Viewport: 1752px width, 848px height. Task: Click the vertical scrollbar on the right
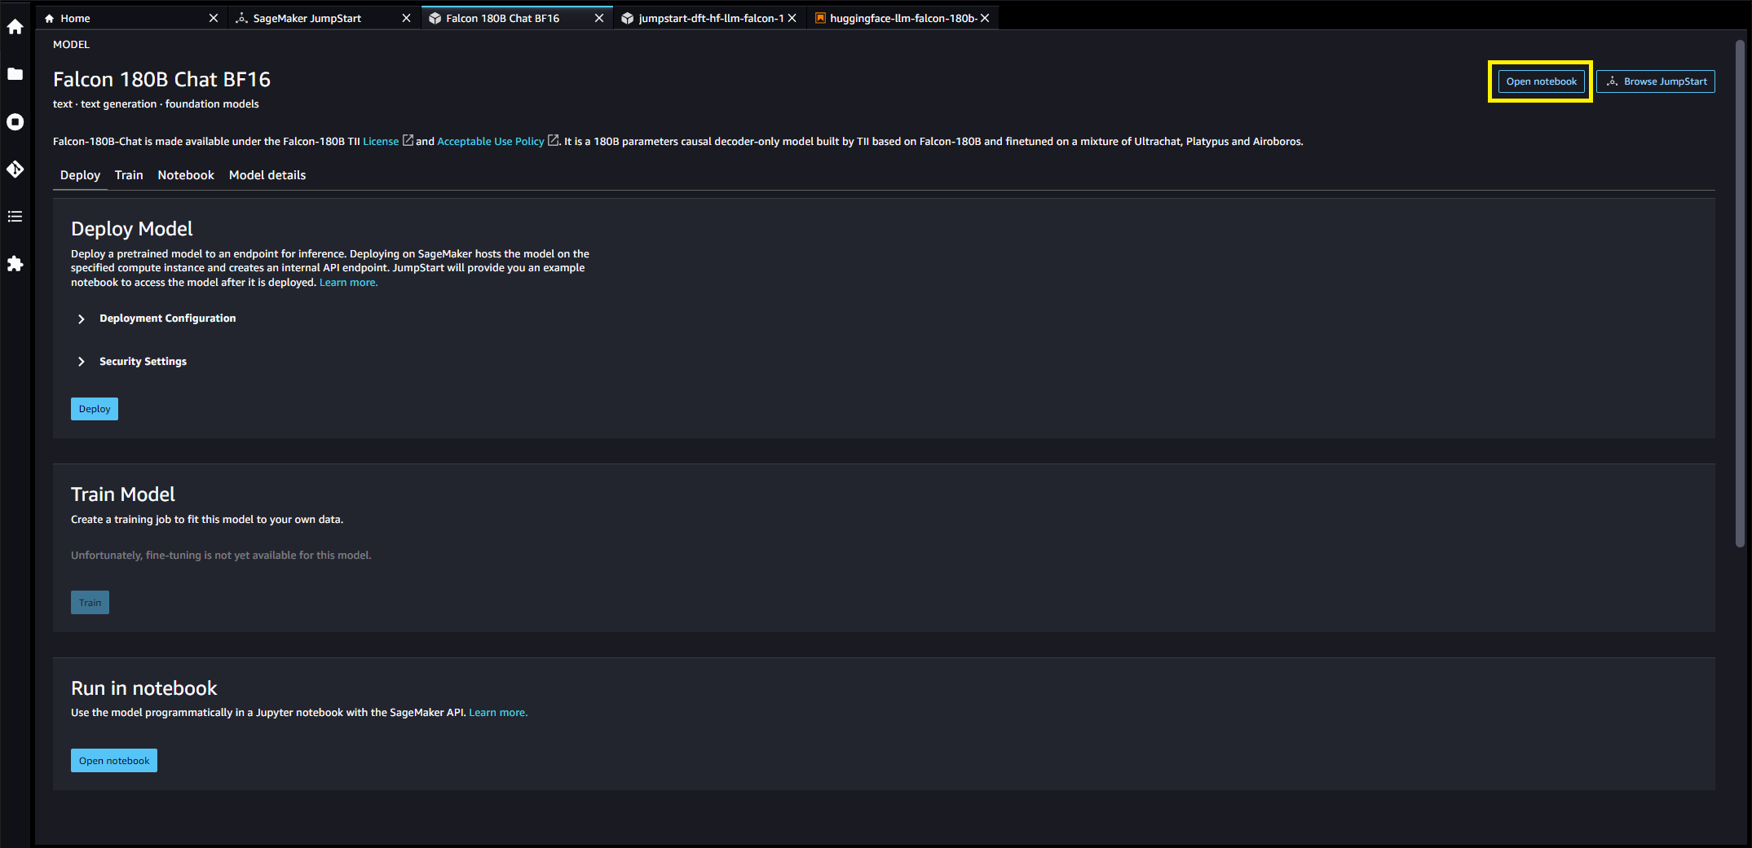click(x=1740, y=293)
